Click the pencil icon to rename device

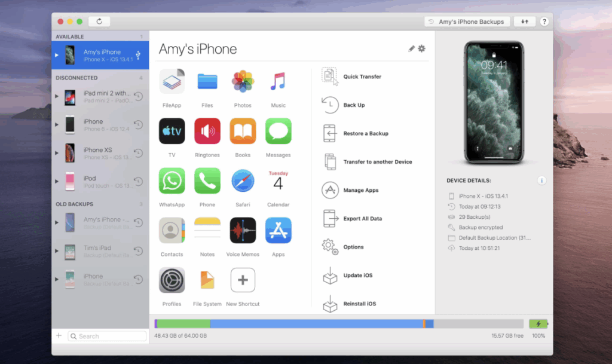(x=411, y=49)
